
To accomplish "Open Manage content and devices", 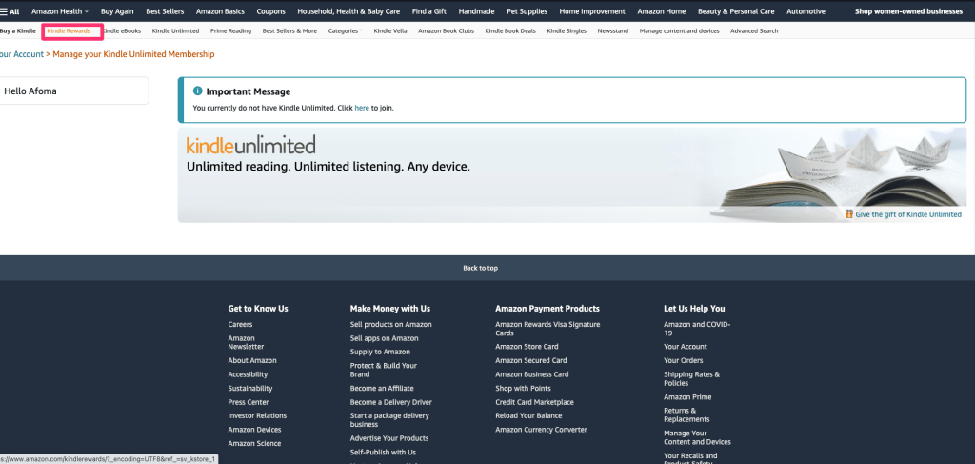I will tap(679, 31).
